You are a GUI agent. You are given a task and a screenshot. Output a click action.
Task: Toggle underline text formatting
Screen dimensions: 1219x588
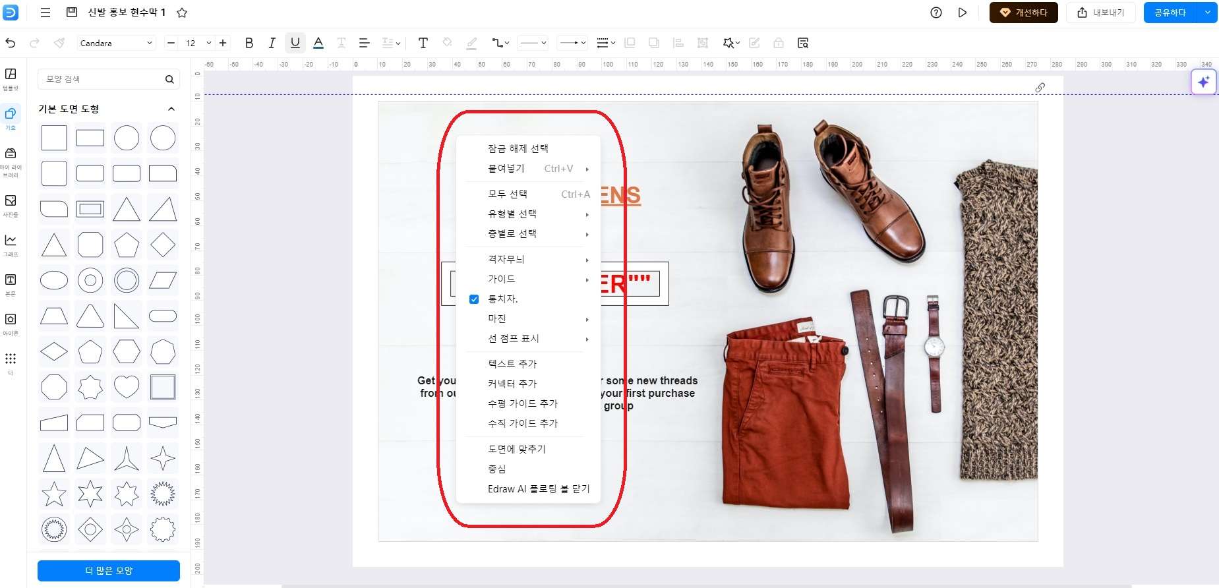(295, 43)
